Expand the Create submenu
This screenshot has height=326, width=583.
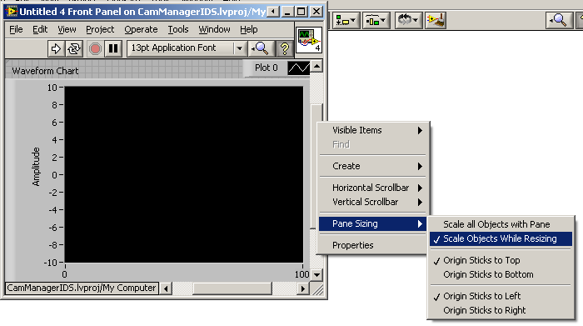coord(372,166)
